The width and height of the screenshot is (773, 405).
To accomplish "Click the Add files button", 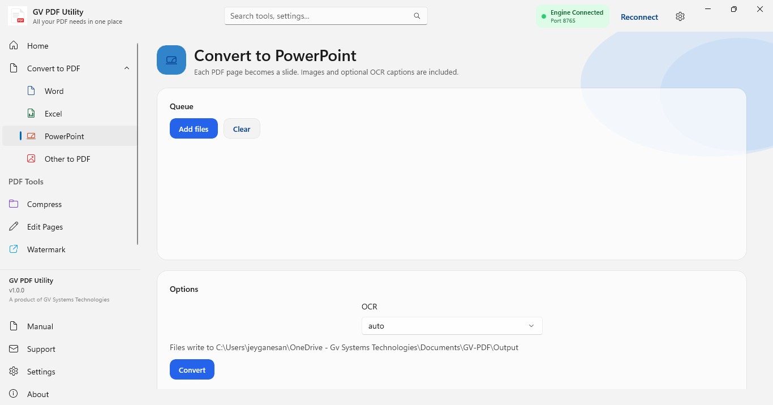I will click(x=194, y=129).
